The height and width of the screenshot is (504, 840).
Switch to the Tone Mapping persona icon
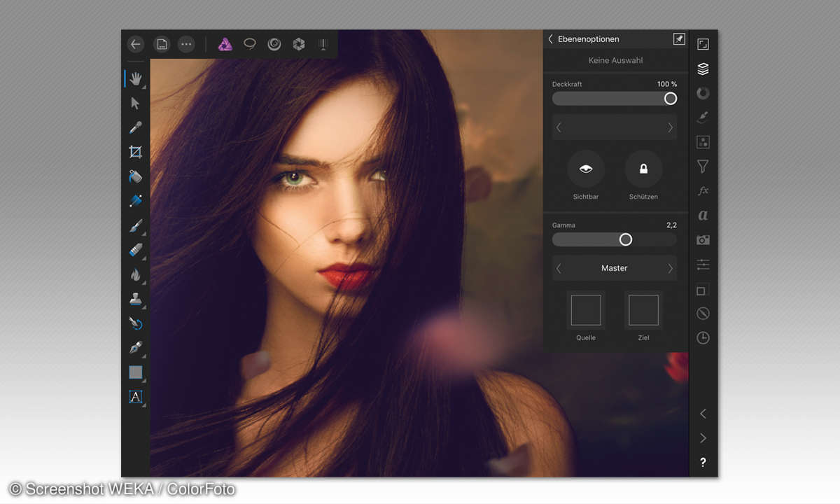pos(323,44)
